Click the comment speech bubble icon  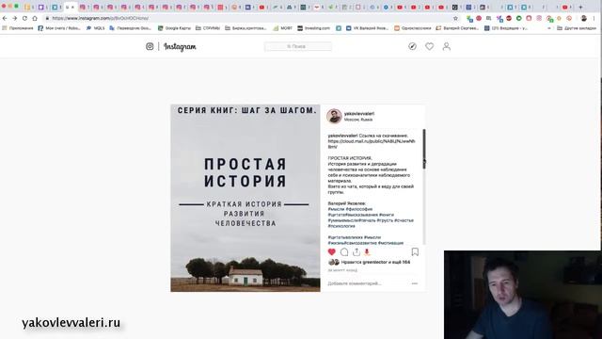click(344, 252)
